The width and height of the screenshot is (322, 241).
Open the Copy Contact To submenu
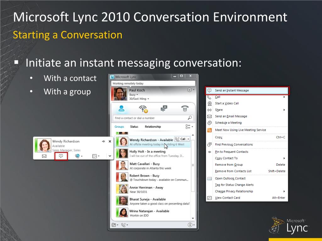(x=247, y=158)
